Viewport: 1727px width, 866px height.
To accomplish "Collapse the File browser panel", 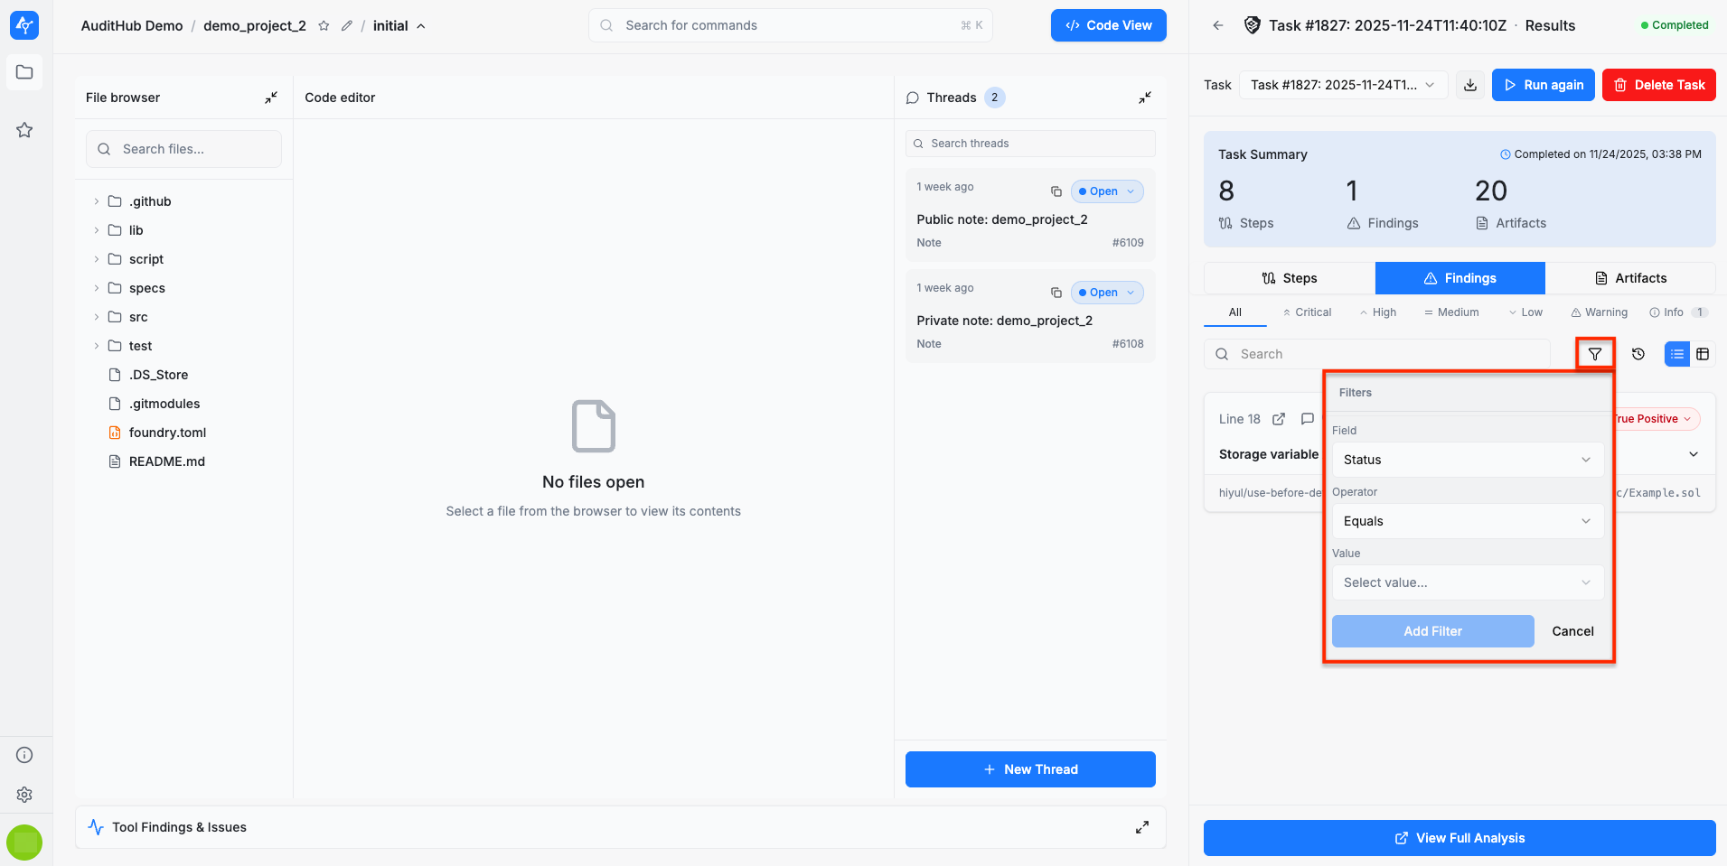I will 271,98.
